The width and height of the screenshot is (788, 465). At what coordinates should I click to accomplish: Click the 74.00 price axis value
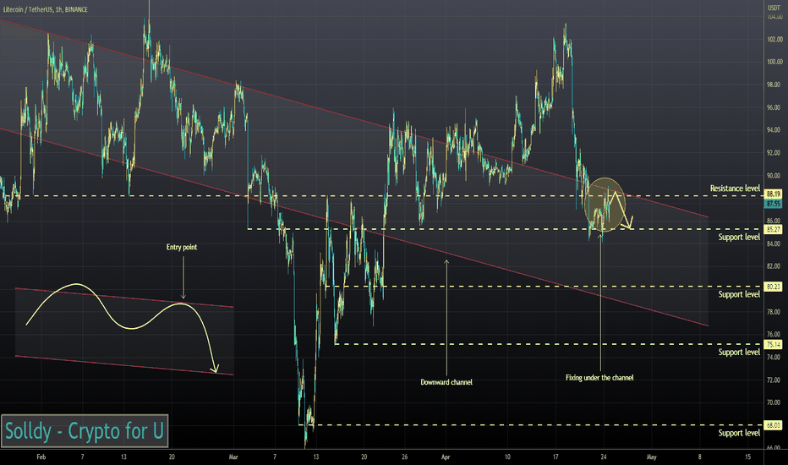click(774, 358)
